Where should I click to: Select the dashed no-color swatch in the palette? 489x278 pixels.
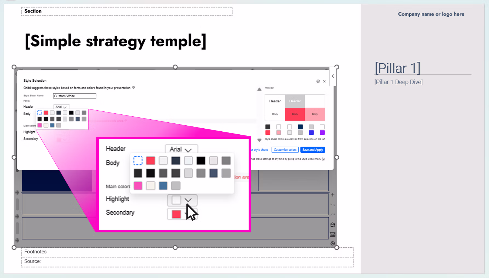coord(138,161)
